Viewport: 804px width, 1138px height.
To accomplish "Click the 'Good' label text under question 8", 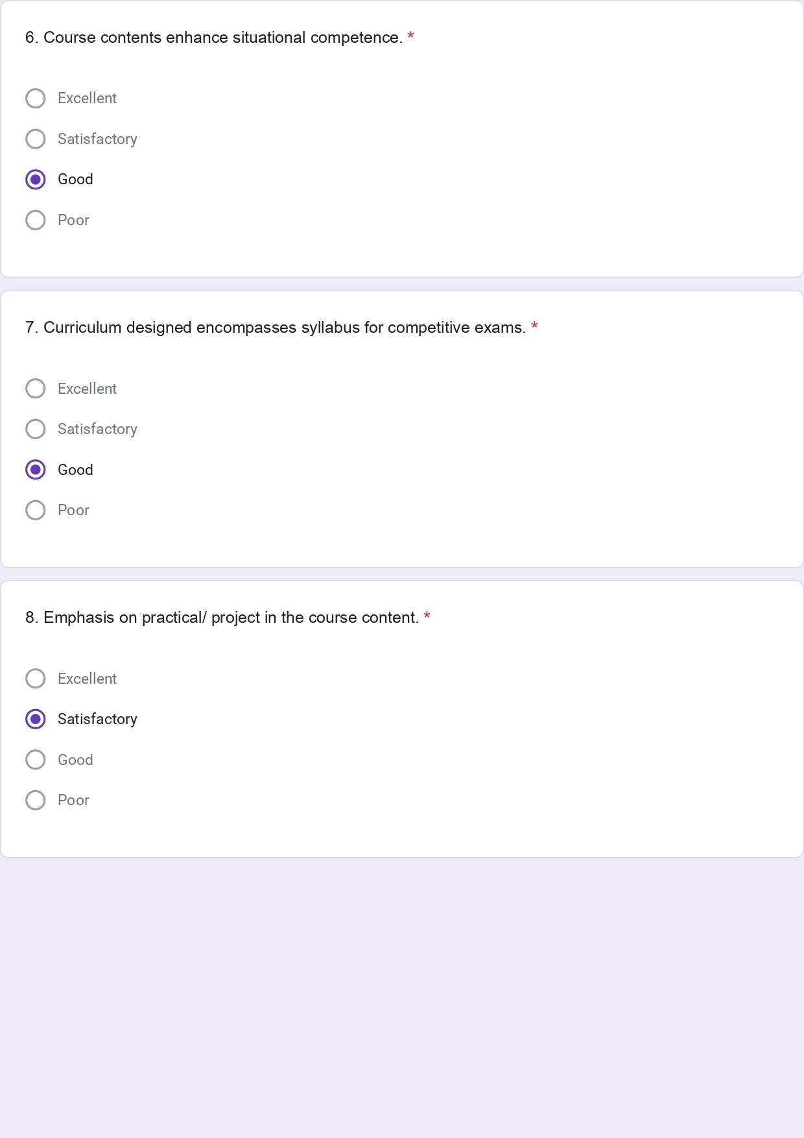I will click(75, 760).
